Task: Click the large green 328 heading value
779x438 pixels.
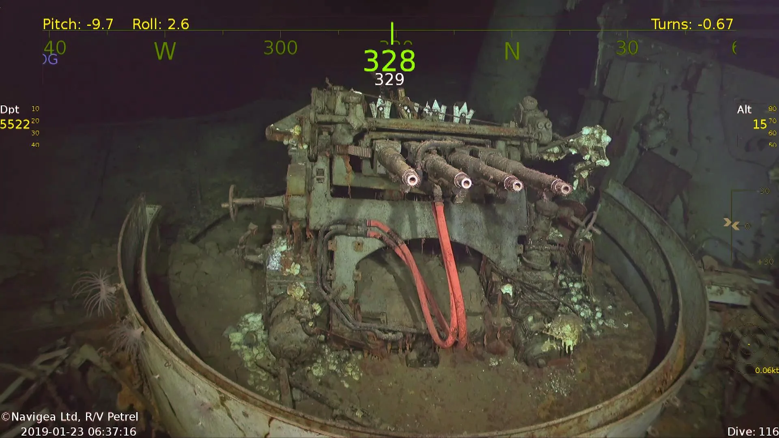Action: [389, 61]
